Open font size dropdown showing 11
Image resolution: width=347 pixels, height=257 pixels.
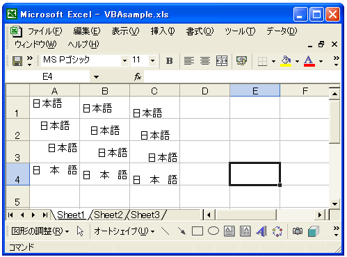[x=152, y=61]
